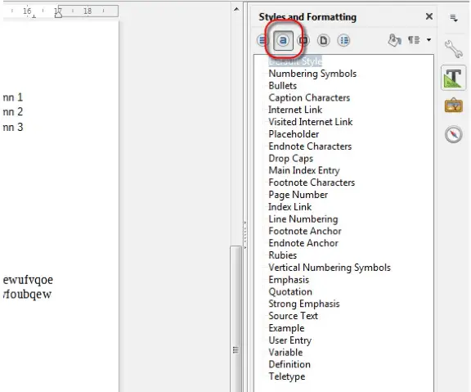This screenshot has width=471, height=392.
Task: Toggle Fill Format Mode paint bucket
Action: click(x=394, y=40)
